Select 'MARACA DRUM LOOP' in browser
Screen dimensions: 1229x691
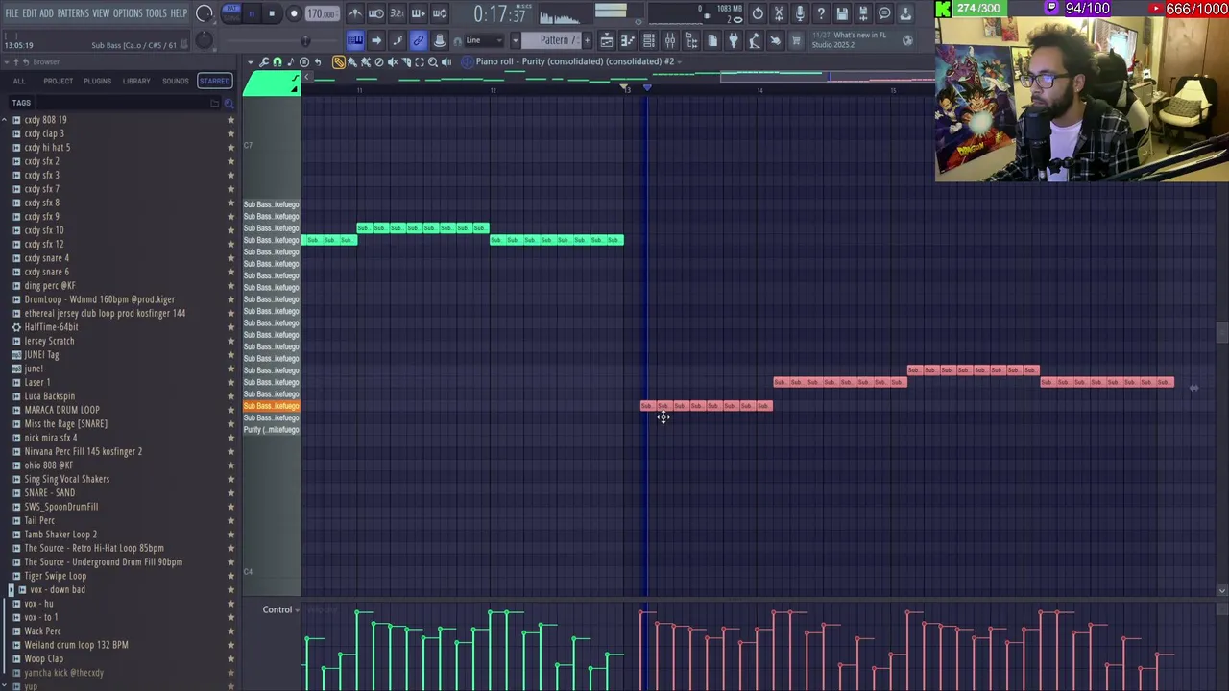pos(61,410)
